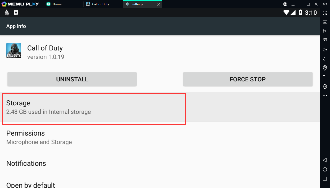Open the Storage entry showing 2.48 GB used
This screenshot has width=330, height=188.
[x=94, y=107]
